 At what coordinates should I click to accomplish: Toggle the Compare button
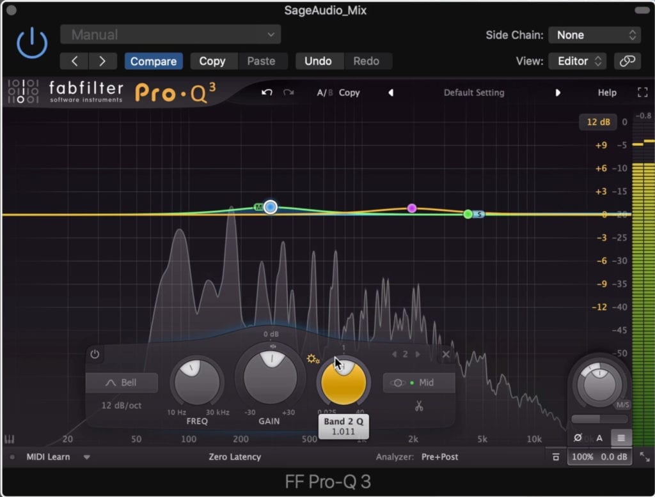tap(154, 61)
